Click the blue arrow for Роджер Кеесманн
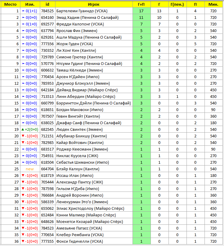Viewport: 224px width, 246px height. (23, 149)
